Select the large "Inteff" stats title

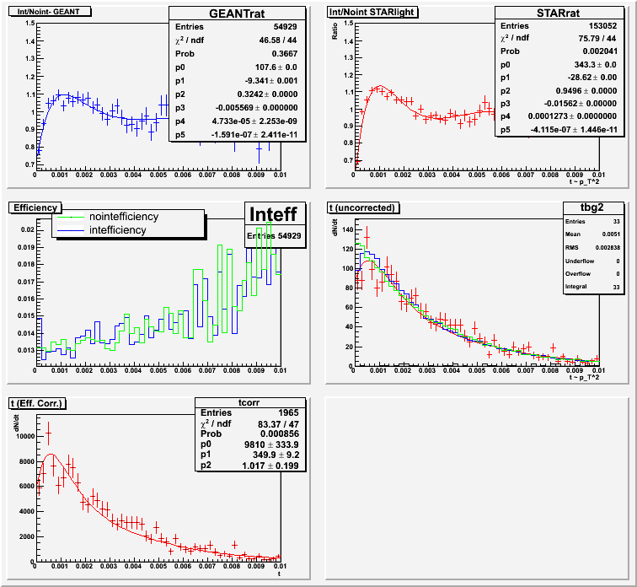[273, 215]
